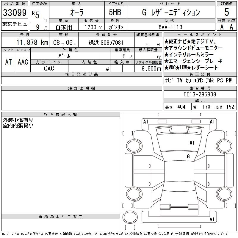Click the mileage value 11,878 km

point(32,43)
